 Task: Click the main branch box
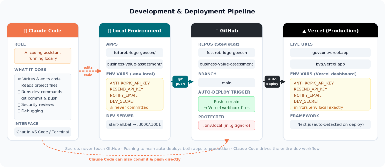click(227, 83)
